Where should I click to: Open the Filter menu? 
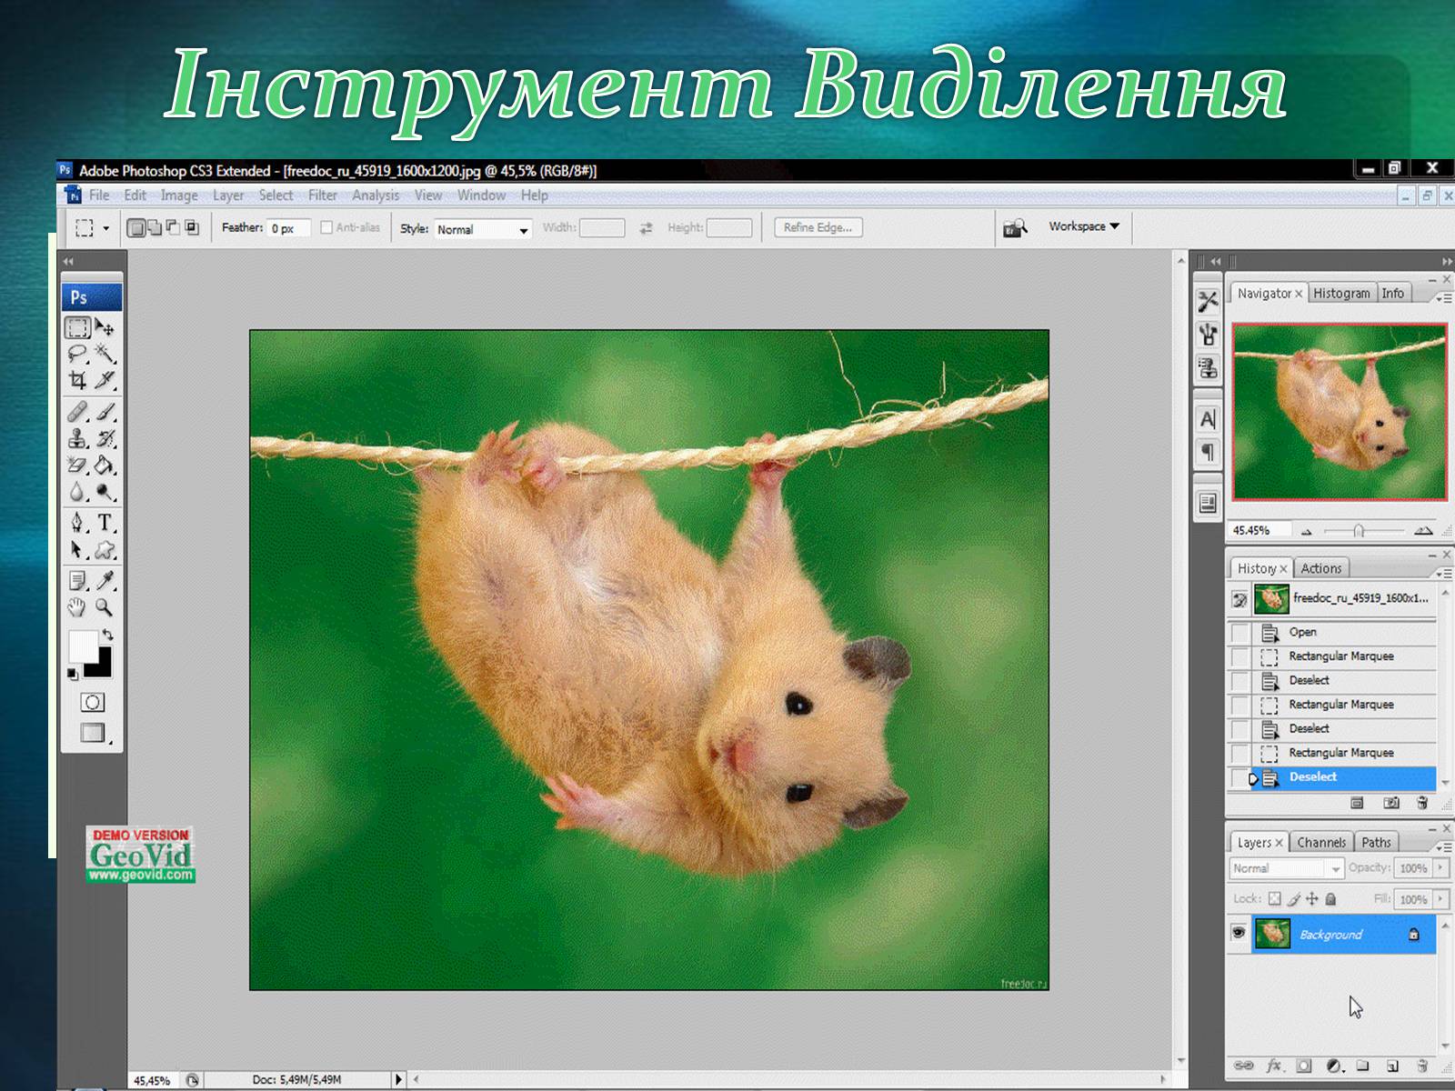click(x=323, y=195)
